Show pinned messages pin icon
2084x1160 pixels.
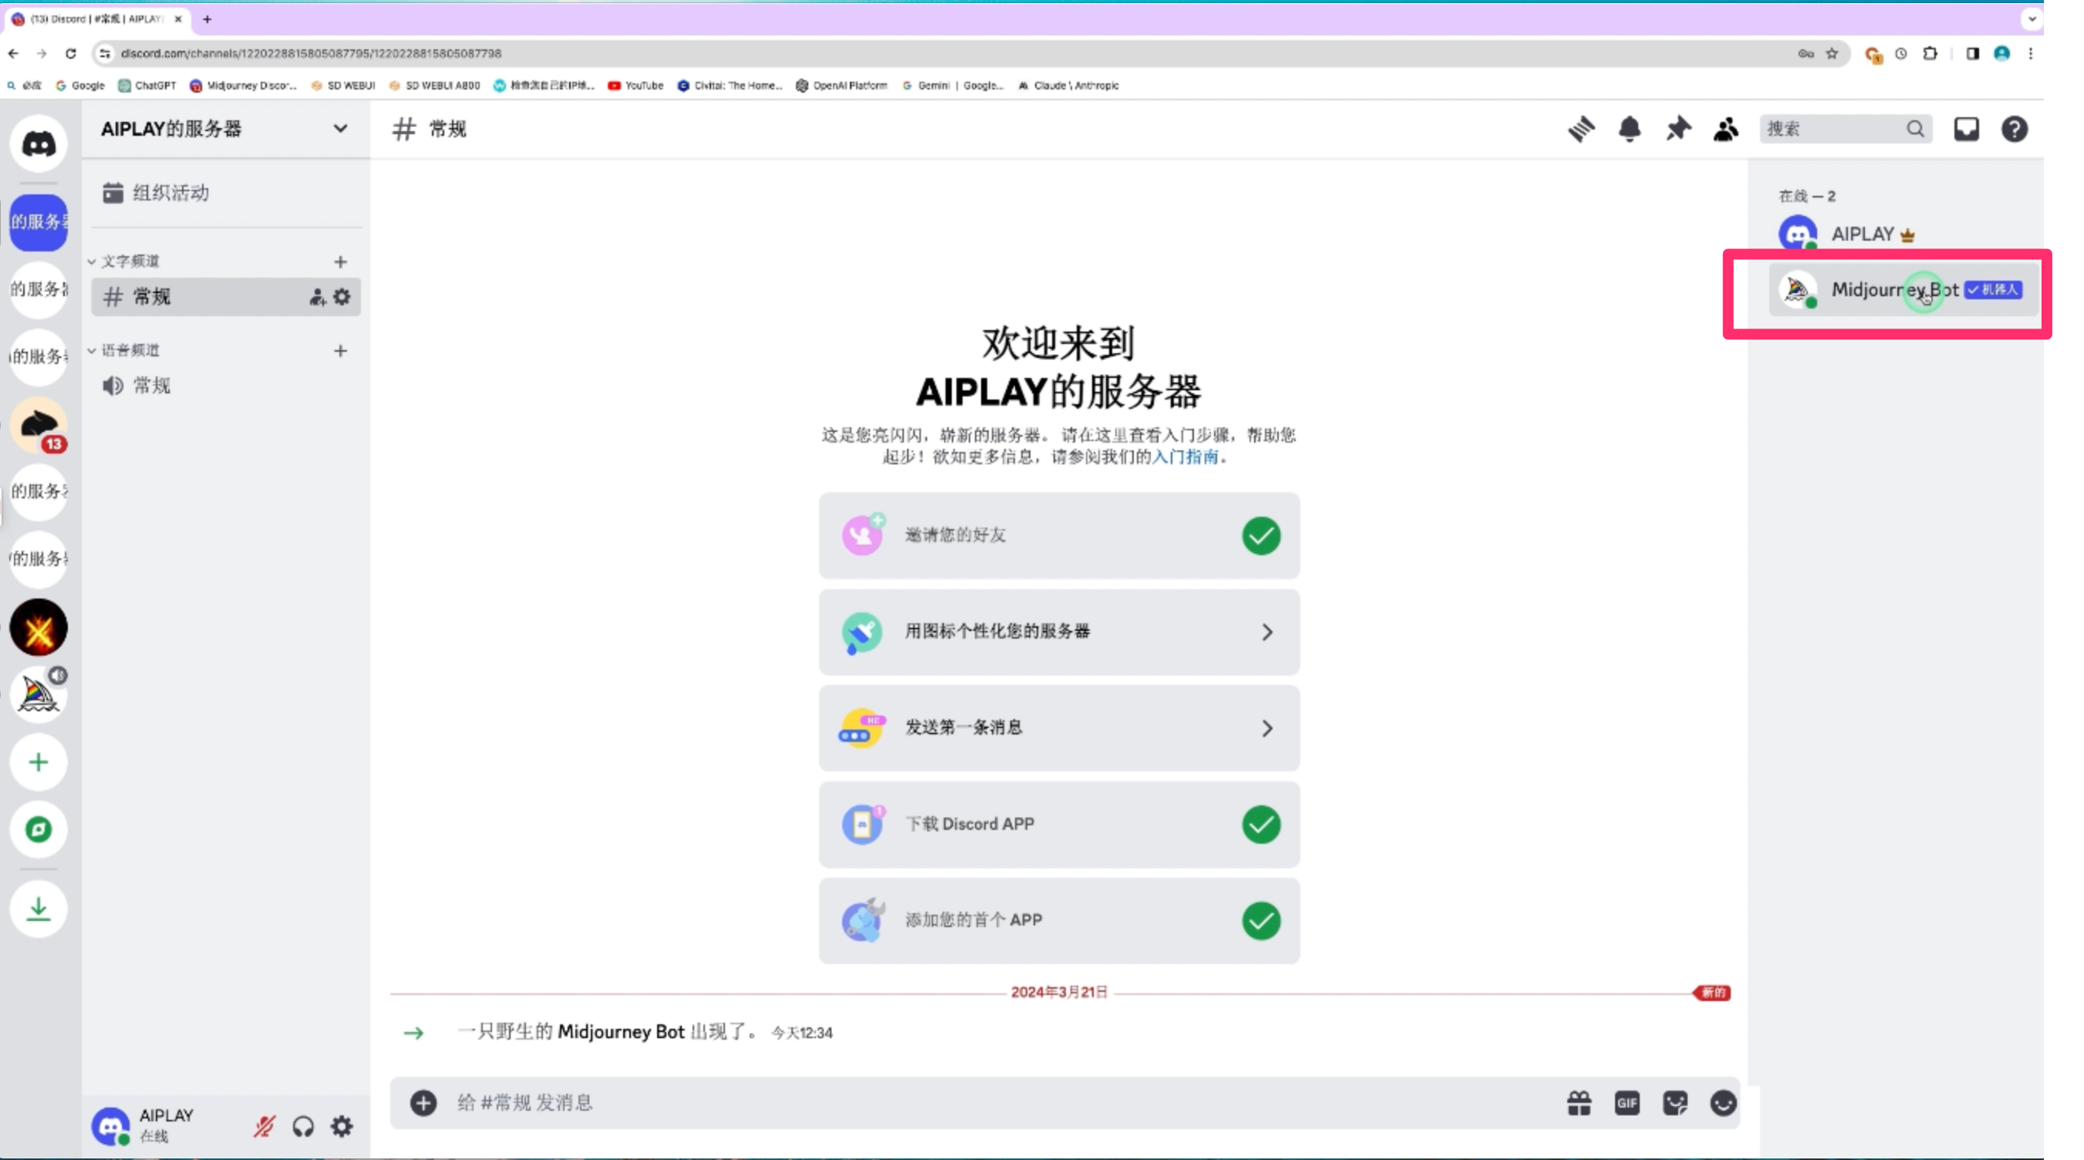coord(1678,129)
